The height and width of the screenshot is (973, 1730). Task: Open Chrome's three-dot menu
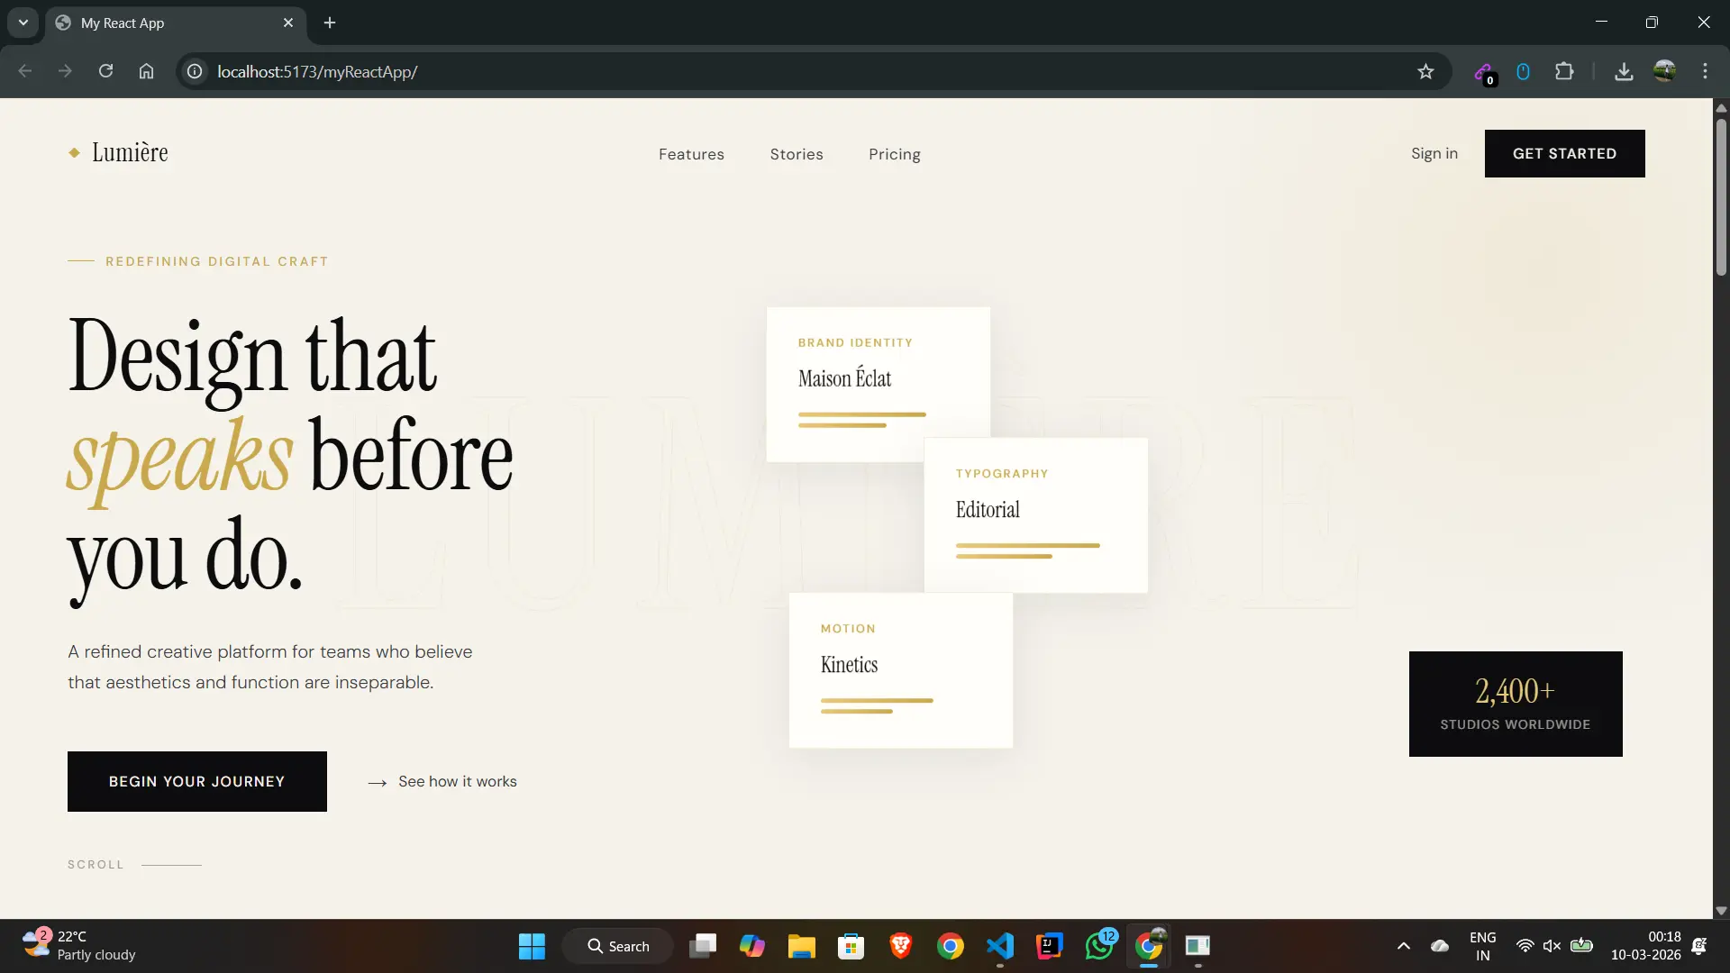click(1706, 71)
